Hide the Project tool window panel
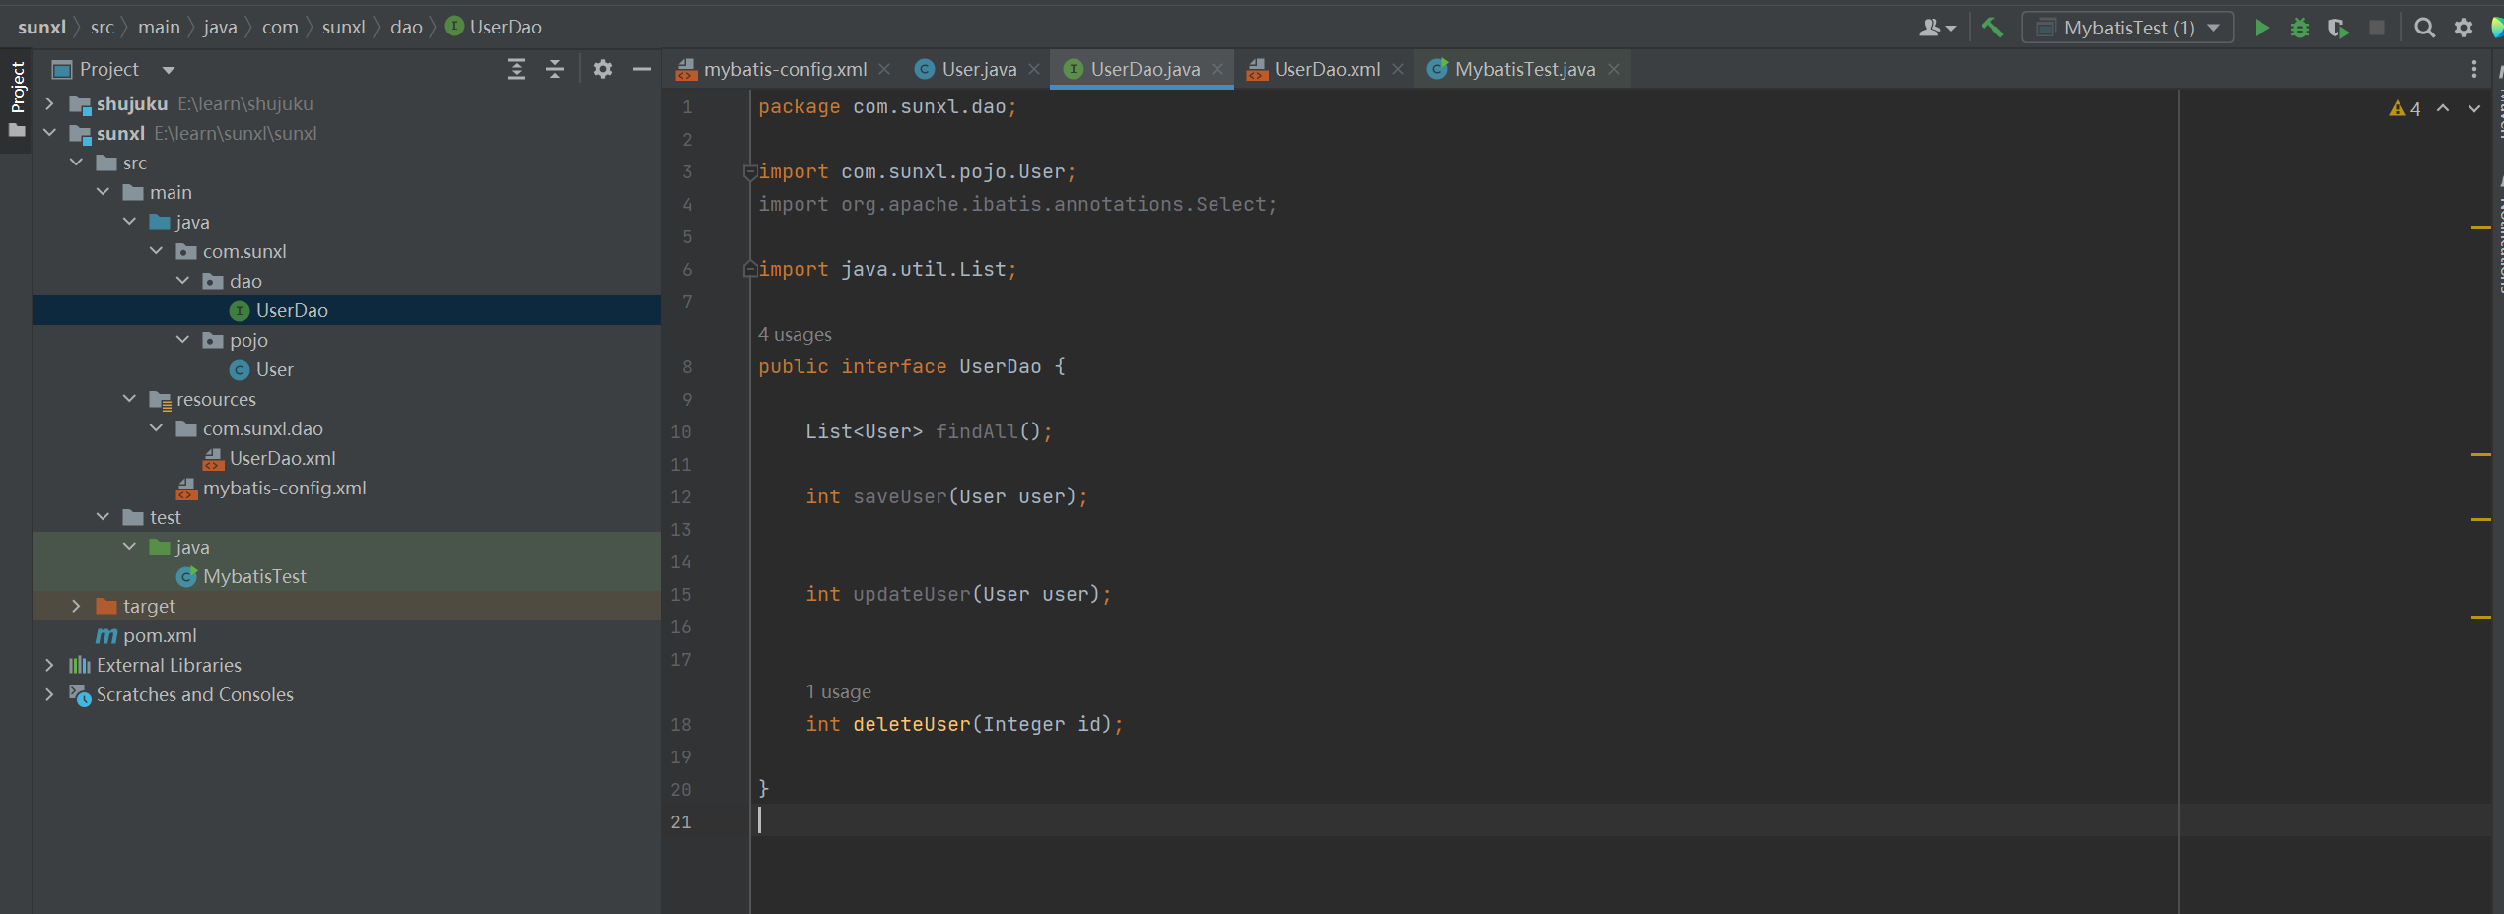Screen dimensions: 2504x914 [x=642, y=69]
